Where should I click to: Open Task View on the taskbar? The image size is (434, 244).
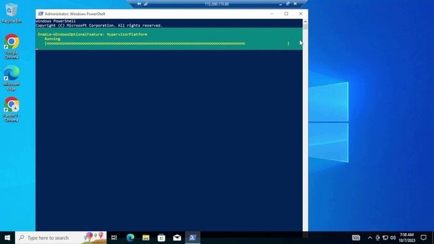[x=114, y=238]
